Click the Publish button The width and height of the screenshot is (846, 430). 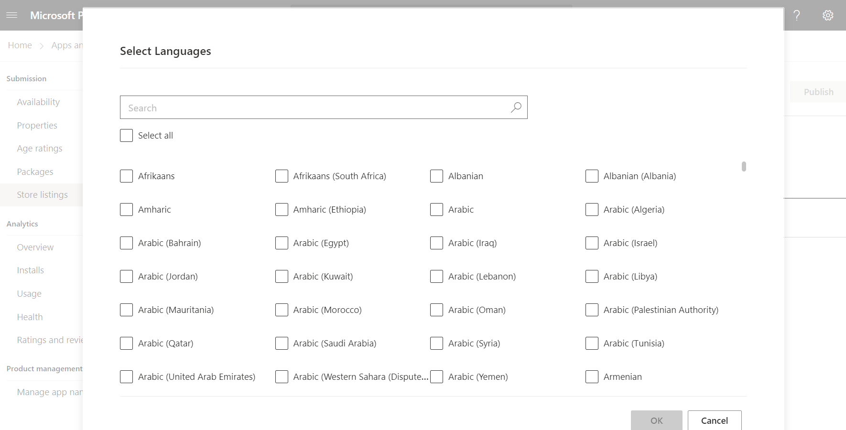click(x=818, y=92)
